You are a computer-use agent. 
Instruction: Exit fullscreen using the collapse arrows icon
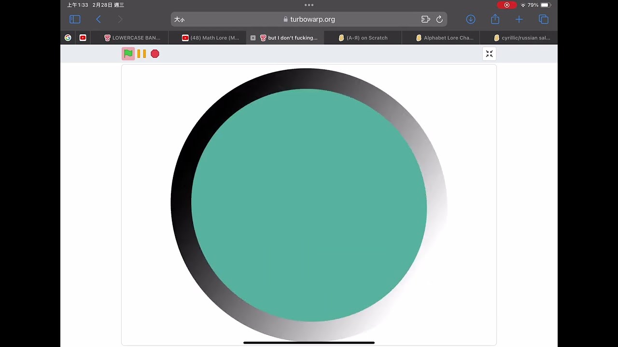[x=489, y=53]
